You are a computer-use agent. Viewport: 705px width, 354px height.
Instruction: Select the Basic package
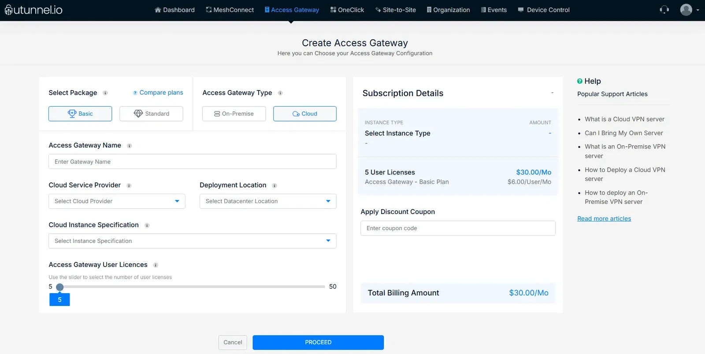[80, 114]
